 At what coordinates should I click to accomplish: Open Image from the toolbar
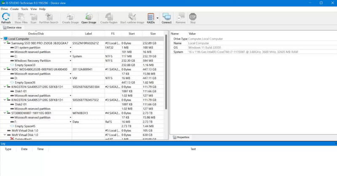(88, 18)
